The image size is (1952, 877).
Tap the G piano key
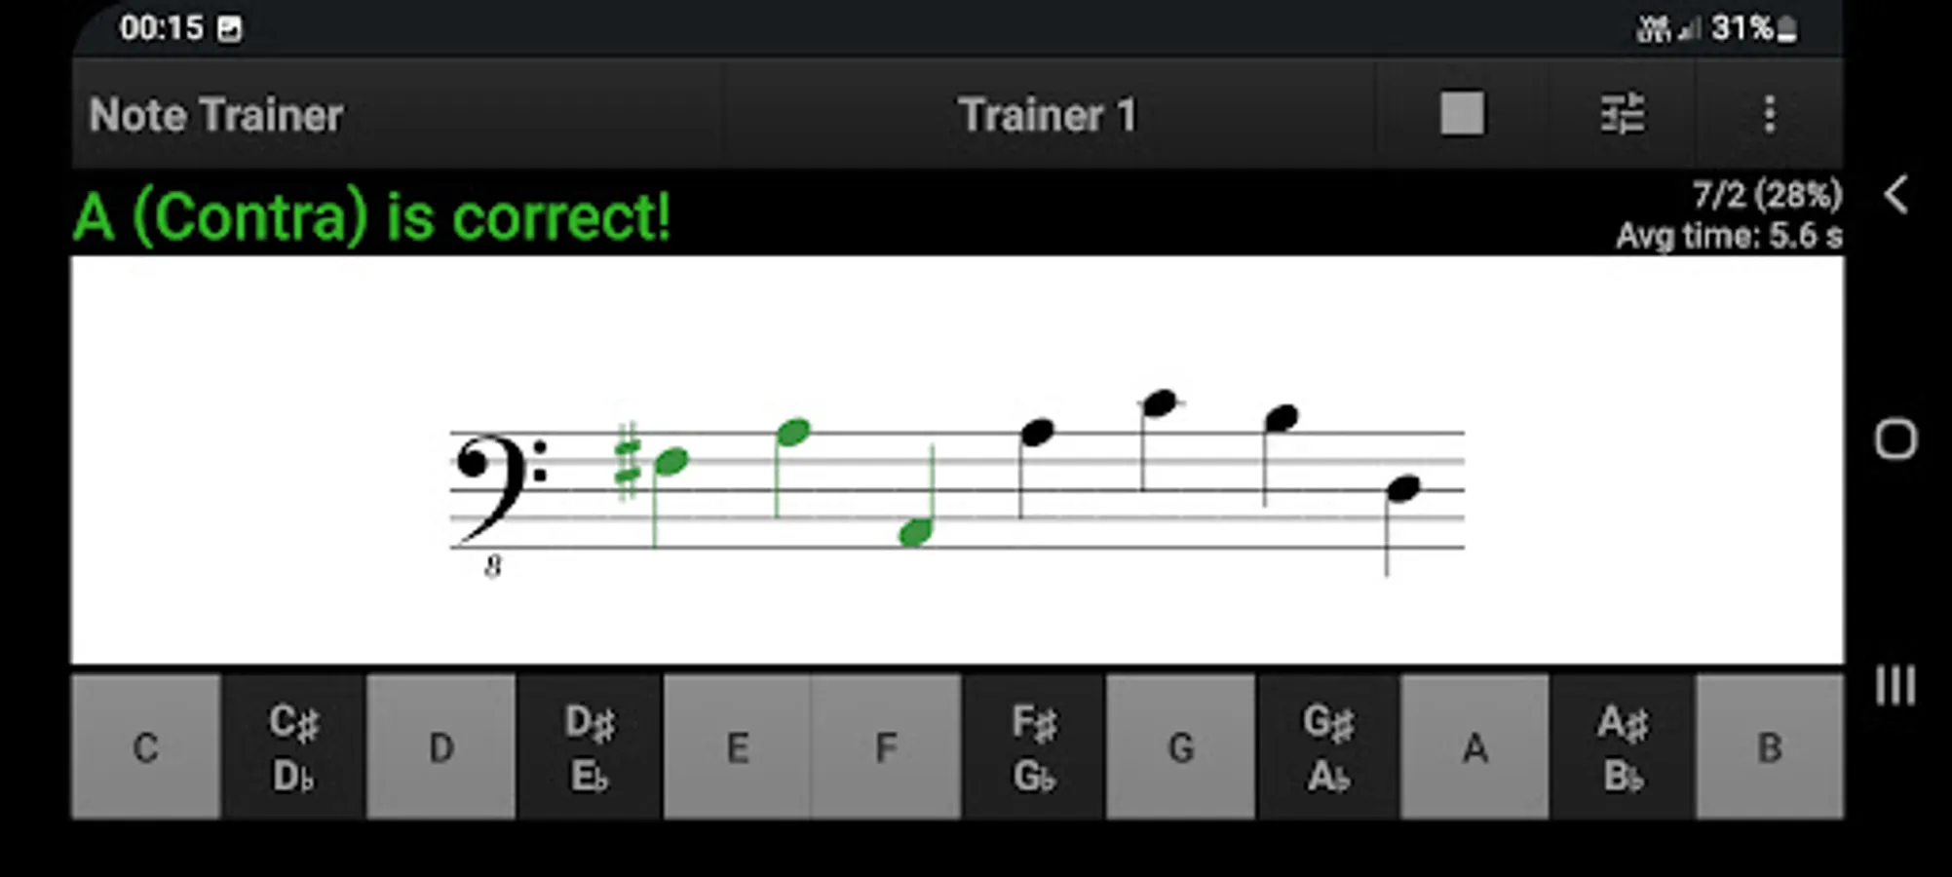[1181, 747]
